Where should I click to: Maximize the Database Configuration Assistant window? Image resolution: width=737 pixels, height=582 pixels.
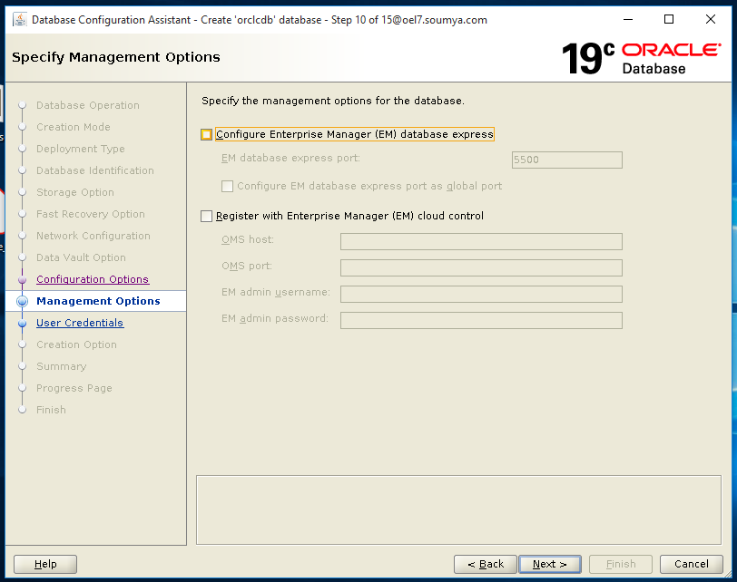click(669, 20)
